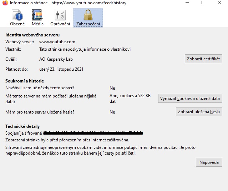Click the Identita webového serveru heading
Viewport: 228px width, 191px height.
pos(32,35)
